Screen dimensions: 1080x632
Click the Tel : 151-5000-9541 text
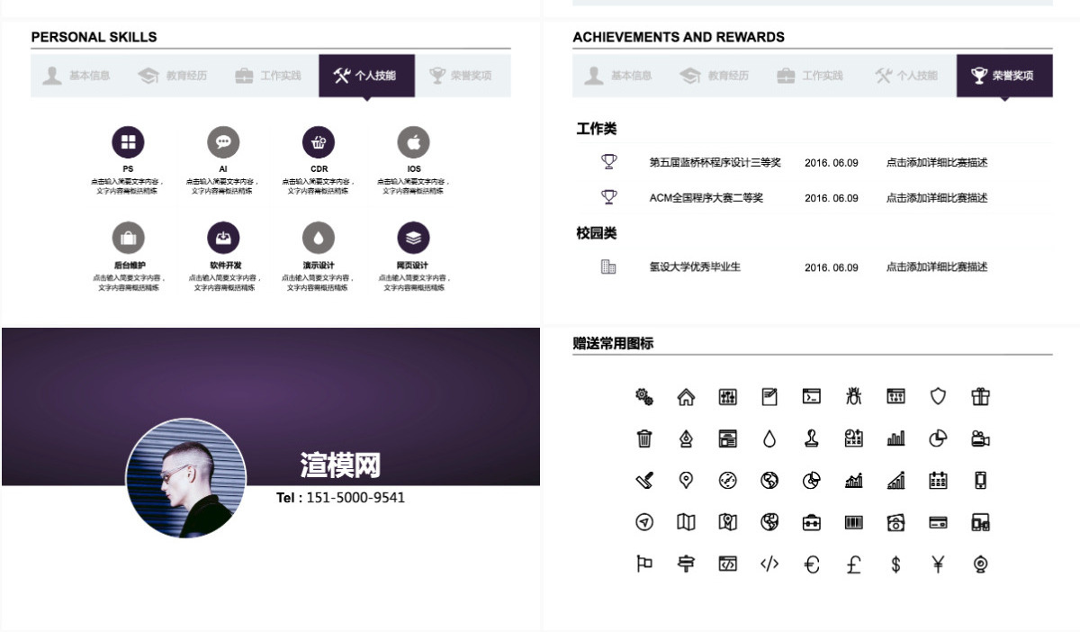(340, 498)
